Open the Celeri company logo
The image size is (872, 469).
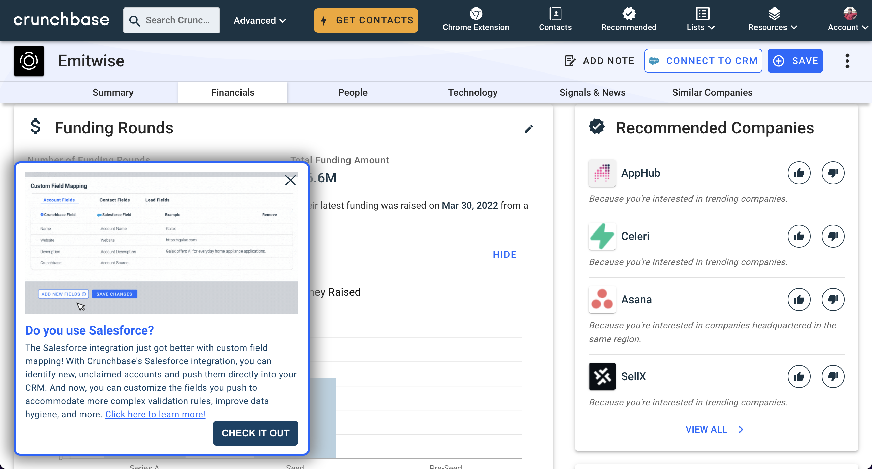coord(602,236)
